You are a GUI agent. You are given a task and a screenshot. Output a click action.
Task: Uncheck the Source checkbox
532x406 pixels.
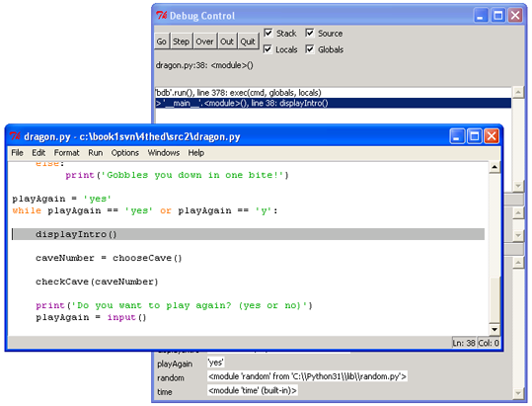(310, 33)
